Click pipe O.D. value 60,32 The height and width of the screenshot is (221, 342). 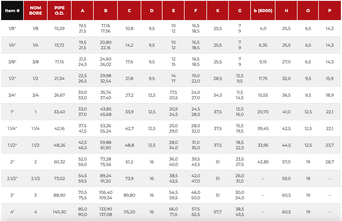59,162
